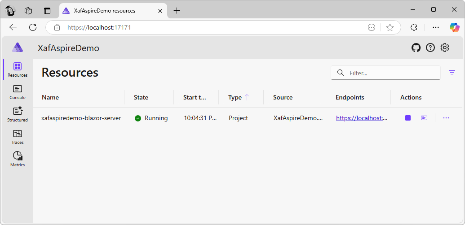Open browser Settings and more menu

click(x=436, y=27)
